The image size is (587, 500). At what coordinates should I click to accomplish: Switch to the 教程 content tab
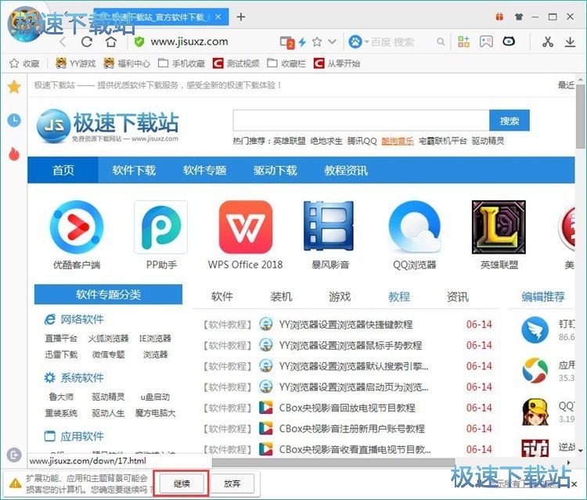[399, 297]
